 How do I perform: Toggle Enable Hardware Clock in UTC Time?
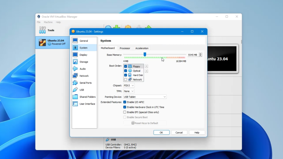(125, 107)
